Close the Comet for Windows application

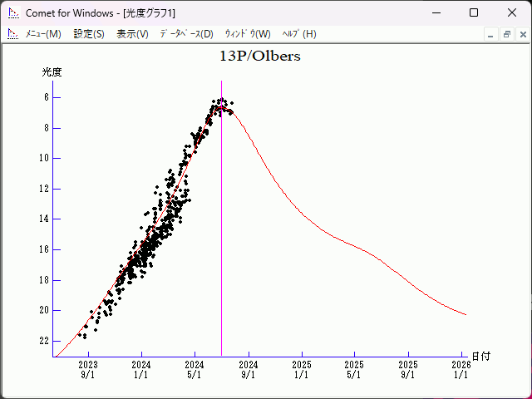pyautogui.click(x=512, y=13)
